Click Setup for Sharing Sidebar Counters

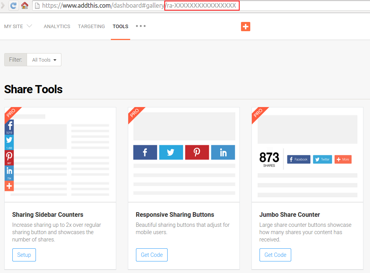(24, 255)
